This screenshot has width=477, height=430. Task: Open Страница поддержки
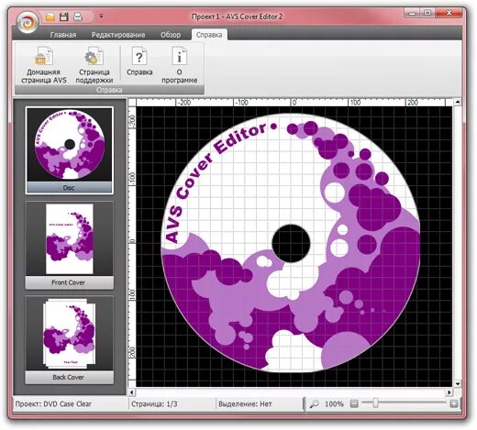[94, 65]
